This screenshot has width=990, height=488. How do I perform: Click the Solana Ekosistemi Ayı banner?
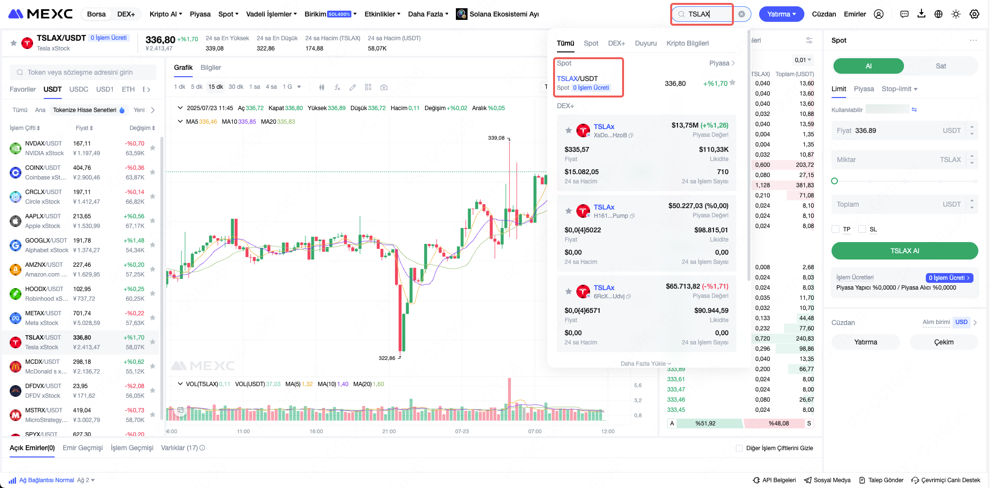498,14
